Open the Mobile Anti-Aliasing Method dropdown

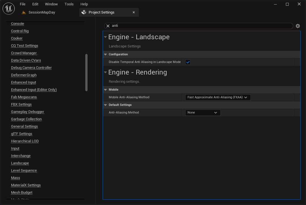point(218,97)
